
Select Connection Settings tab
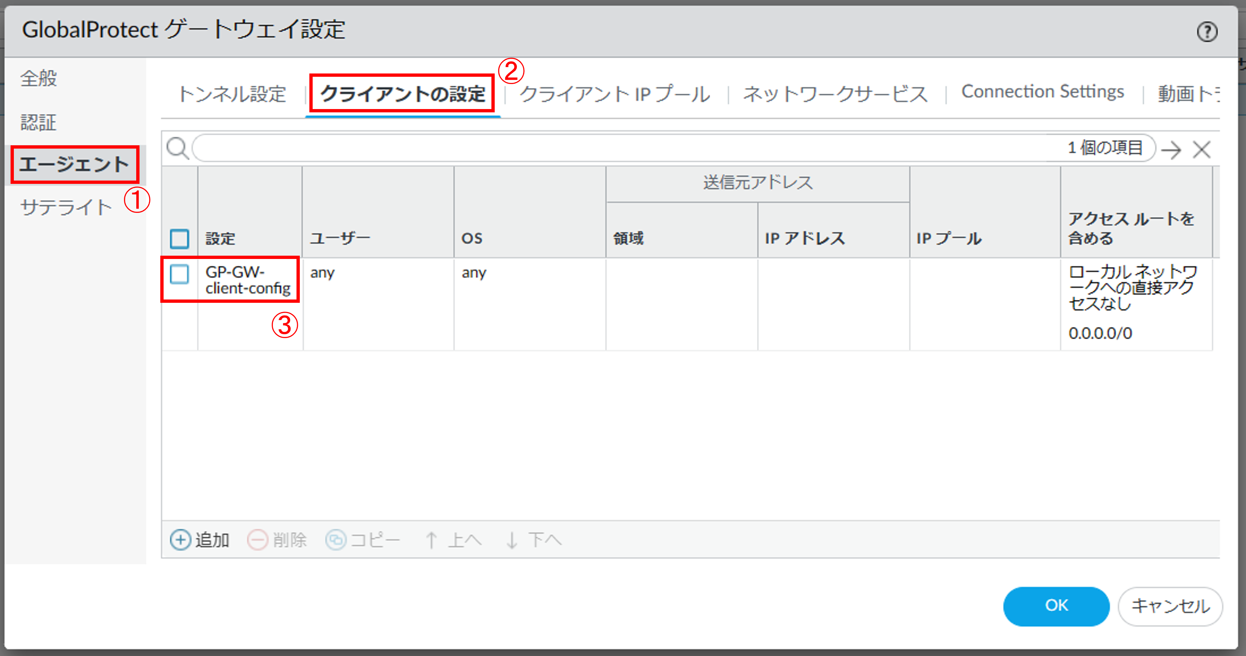tap(1043, 92)
